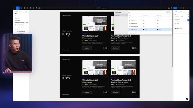The height and width of the screenshot is (108, 193).
Task: Click Buy Now under Practical User Research top frame
Action: pyautogui.click(x=115, y=48)
